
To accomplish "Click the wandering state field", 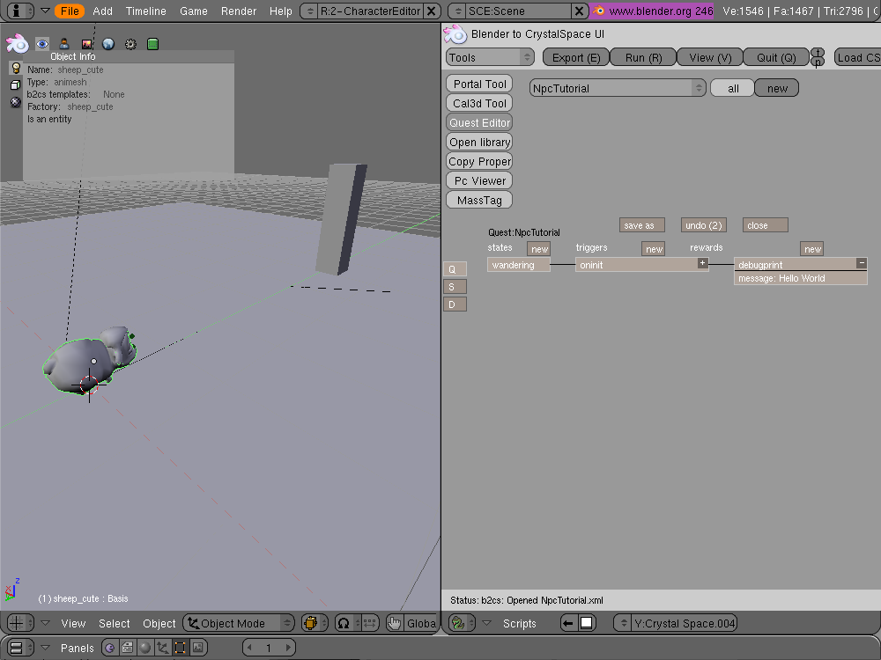I will (518, 265).
